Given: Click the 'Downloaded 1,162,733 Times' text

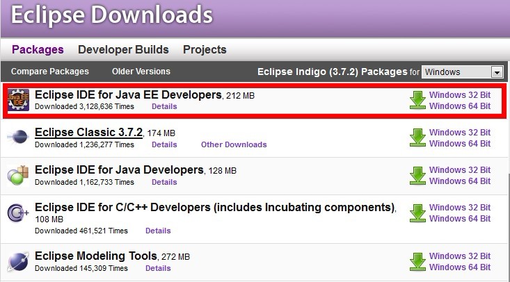Looking at the screenshot, I should pyautogui.click(x=84, y=182).
